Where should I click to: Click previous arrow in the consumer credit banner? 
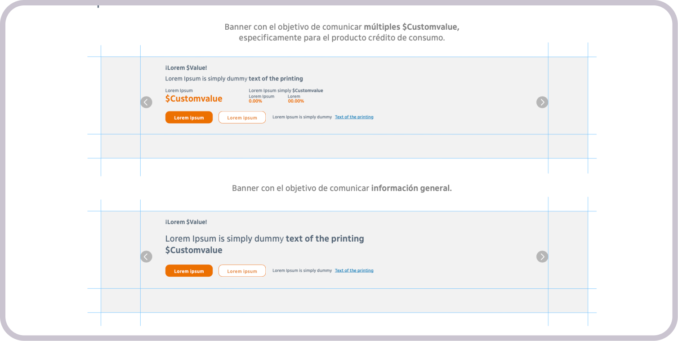coord(146,103)
